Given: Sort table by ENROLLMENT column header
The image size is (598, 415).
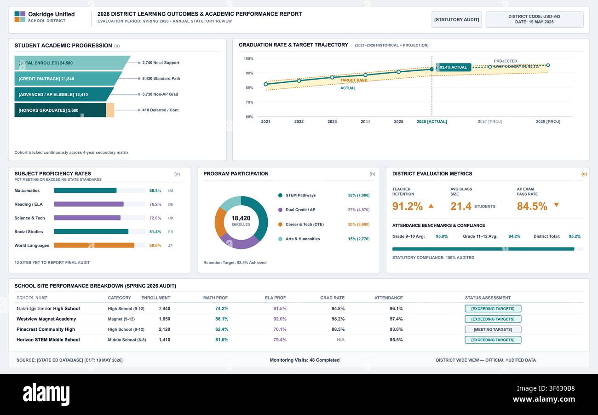Looking at the screenshot, I should pos(155,298).
